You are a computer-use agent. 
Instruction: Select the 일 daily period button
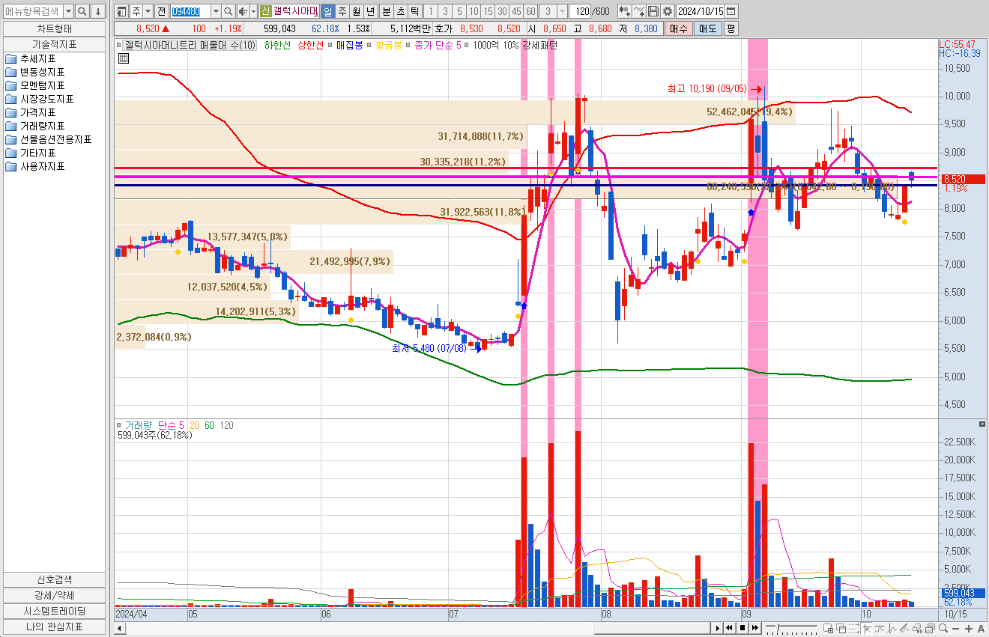[x=328, y=11]
